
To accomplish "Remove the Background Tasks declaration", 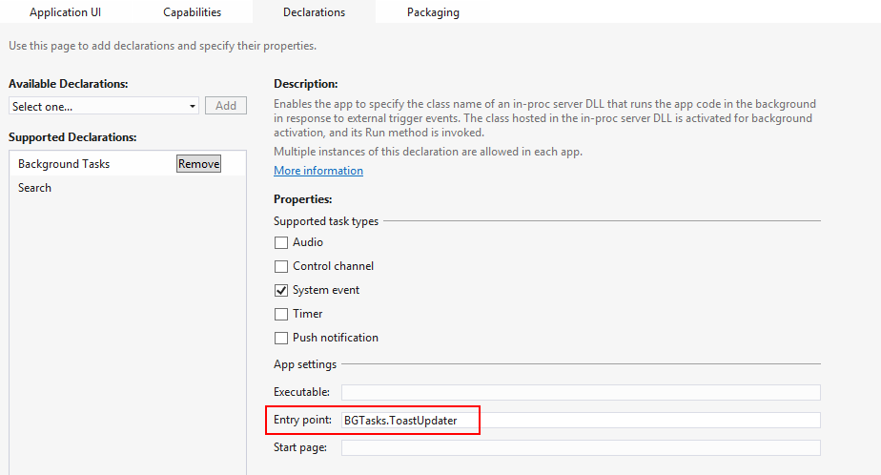I will point(199,164).
